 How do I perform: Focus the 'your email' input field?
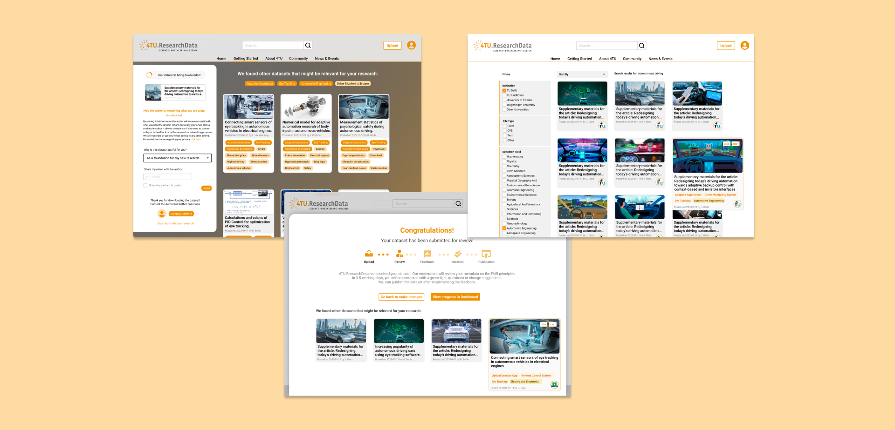[x=168, y=177]
